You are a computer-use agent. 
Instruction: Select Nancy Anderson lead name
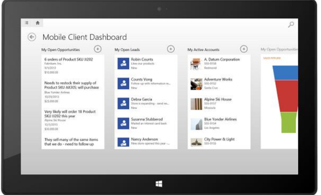(144, 139)
